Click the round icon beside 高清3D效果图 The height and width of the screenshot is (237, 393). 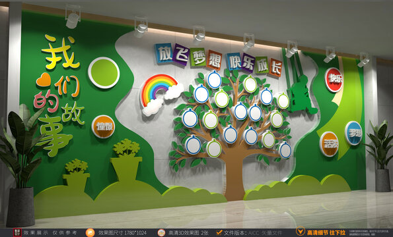click(161, 233)
